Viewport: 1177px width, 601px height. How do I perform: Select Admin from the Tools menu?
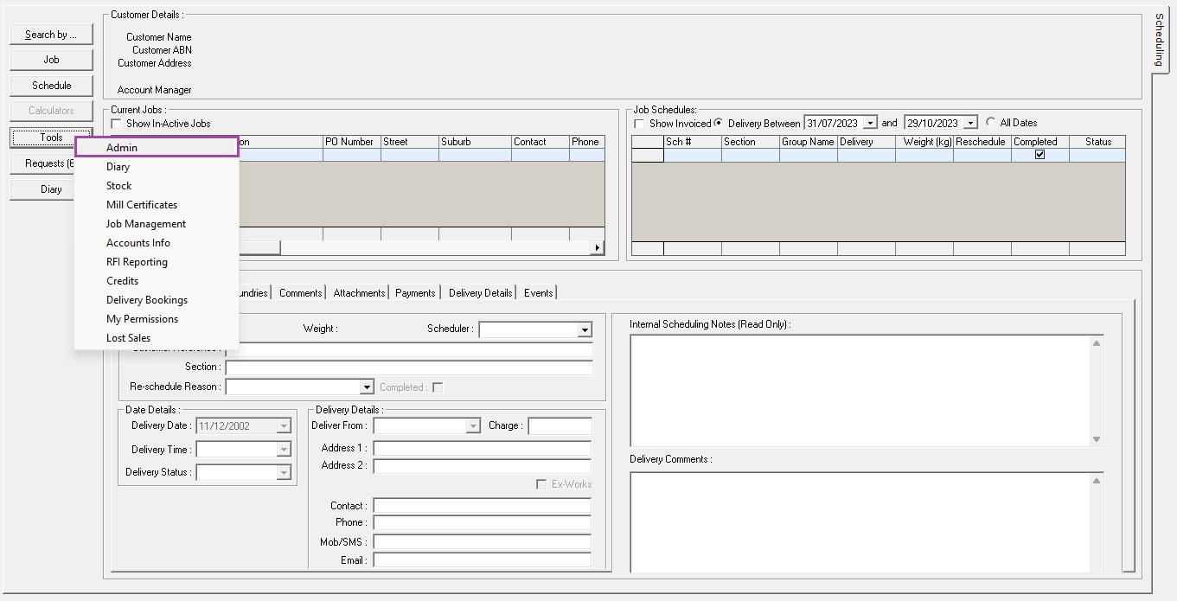click(157, 148)
